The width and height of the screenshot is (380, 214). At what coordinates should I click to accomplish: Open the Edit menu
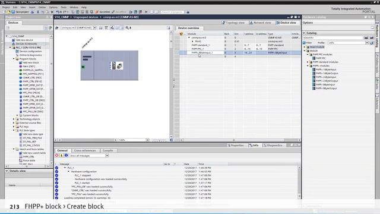click(x=15, y=7)
